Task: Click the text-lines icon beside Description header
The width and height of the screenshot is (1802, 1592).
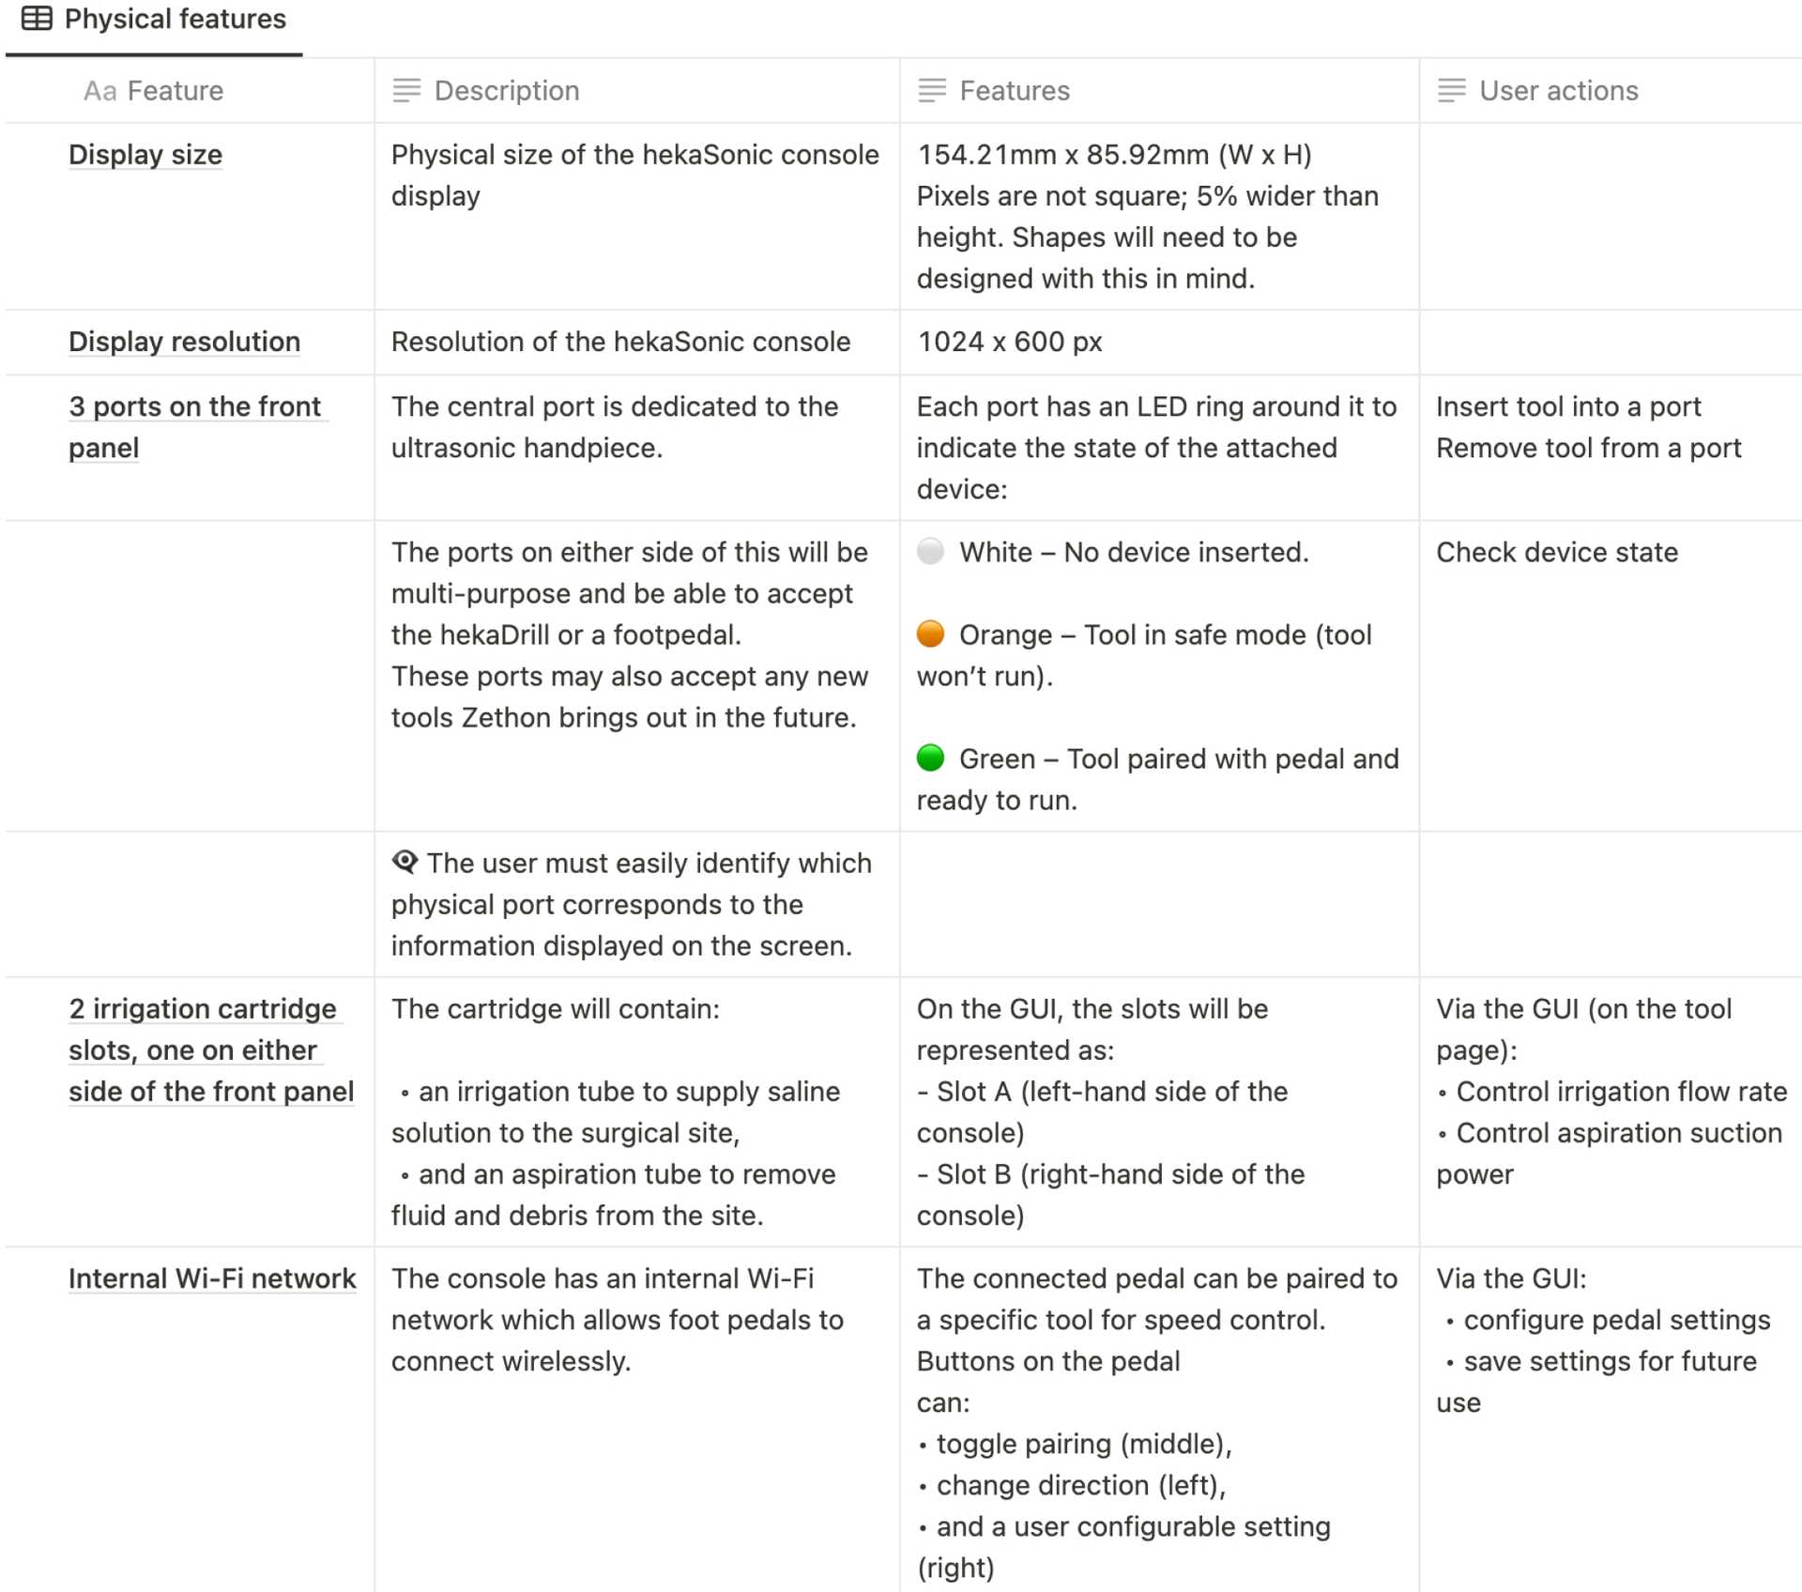Action: click(x=406, y=91)
